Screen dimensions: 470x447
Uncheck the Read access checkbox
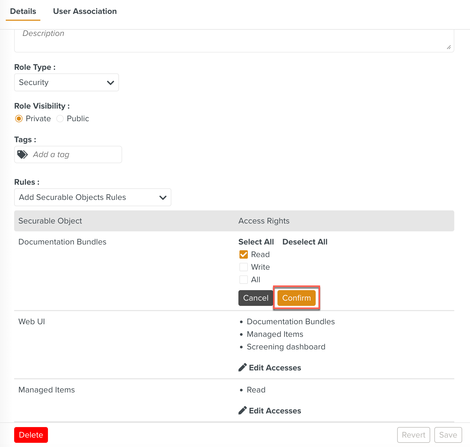(243, 254)
